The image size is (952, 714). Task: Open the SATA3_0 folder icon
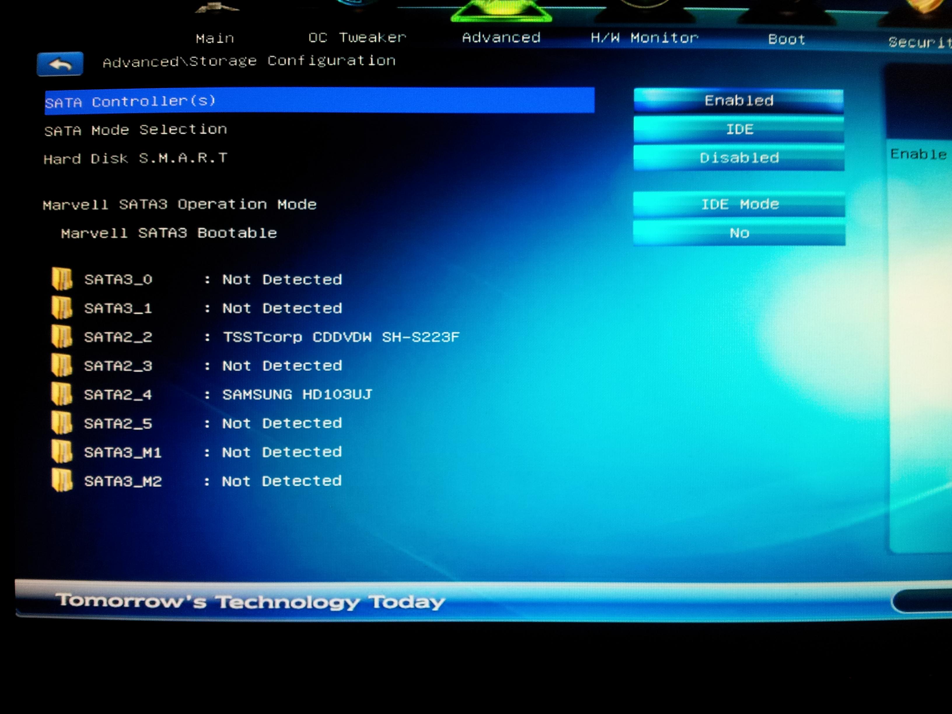coord(62,279)
